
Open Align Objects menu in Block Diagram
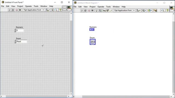139,11
